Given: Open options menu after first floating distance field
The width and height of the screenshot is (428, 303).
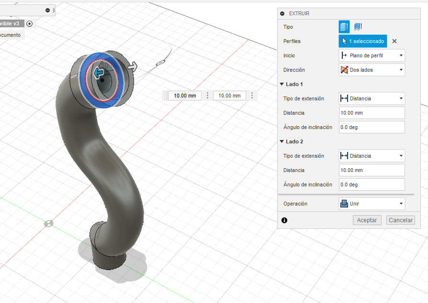Looking at the screenshot, I should click(x=207, y=96).
